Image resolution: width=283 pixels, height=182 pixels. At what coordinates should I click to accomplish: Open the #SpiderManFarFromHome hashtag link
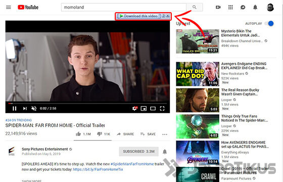pos(132,164)
